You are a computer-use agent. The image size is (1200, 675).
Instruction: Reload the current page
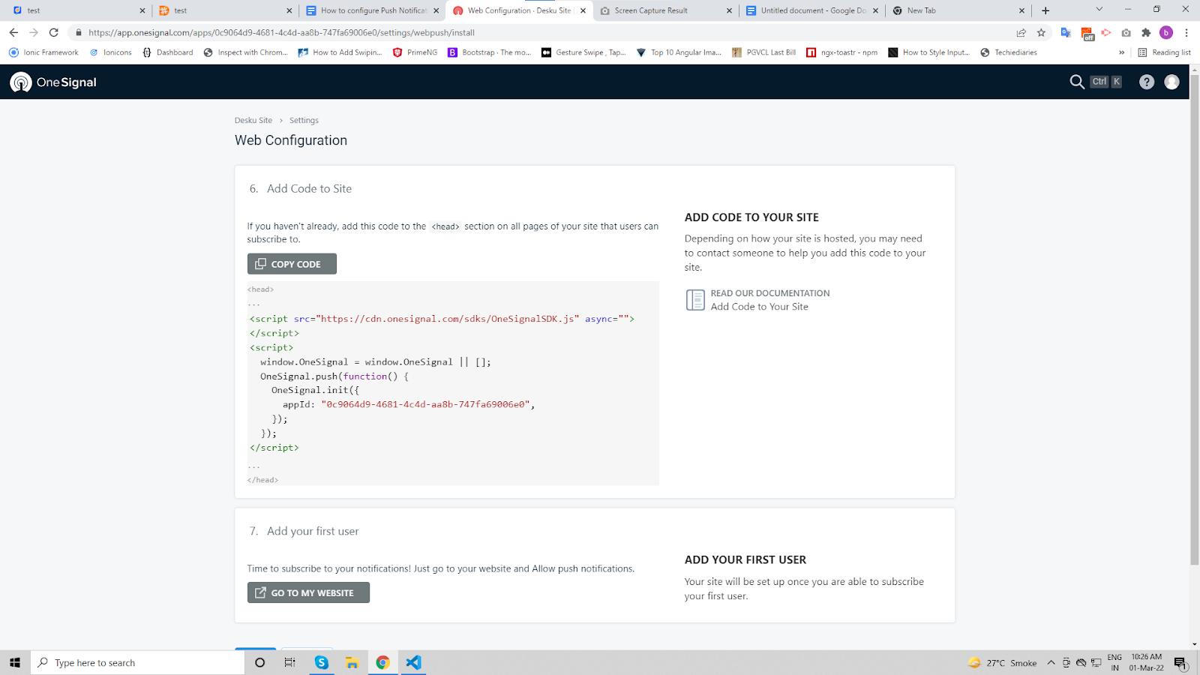pos(53,32)
